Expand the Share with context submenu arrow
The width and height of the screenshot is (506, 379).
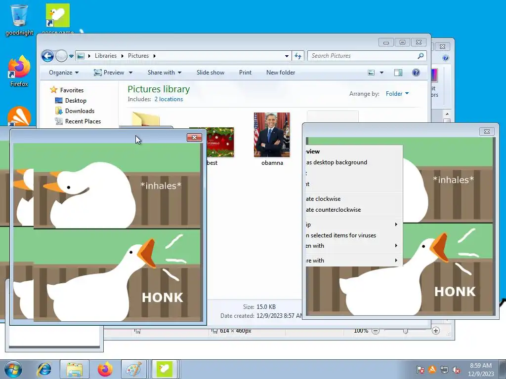[396, 261]
